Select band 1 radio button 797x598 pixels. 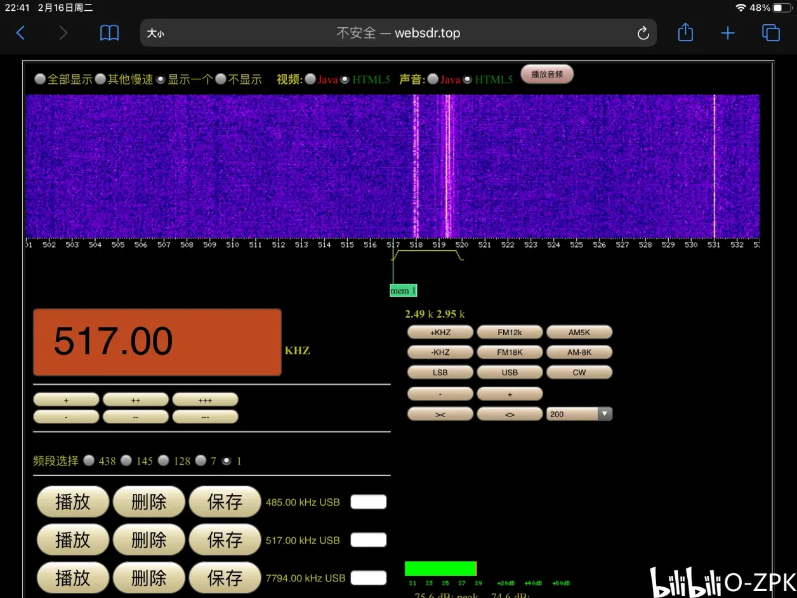227,461
